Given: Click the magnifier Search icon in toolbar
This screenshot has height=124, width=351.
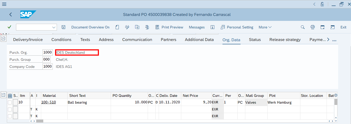Looking at the screenshot, I should click(302, 27).
